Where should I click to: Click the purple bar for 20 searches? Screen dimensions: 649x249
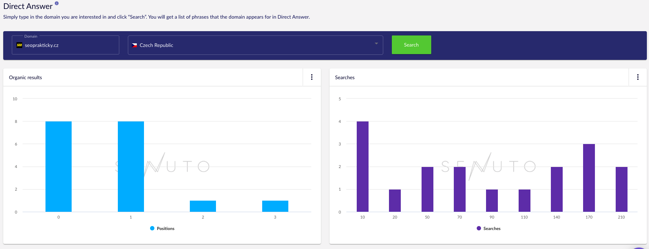(395, 201)
